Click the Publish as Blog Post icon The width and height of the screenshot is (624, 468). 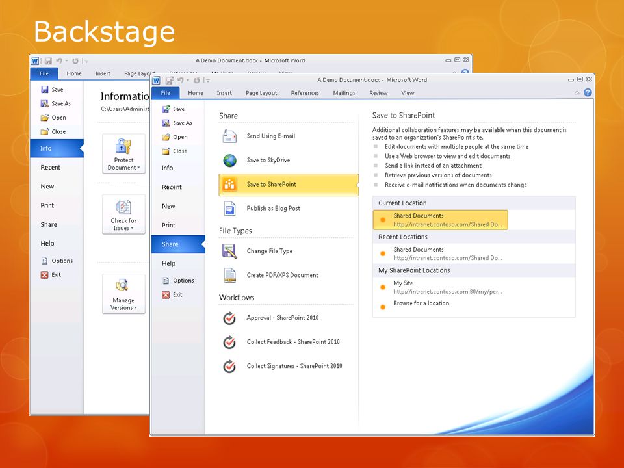click(x=229, y=208)
